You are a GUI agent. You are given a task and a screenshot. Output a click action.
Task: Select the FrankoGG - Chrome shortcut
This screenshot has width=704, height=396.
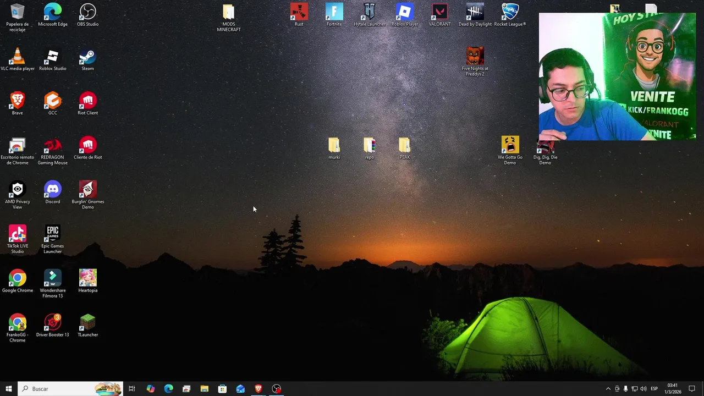[x=18, y=328]
